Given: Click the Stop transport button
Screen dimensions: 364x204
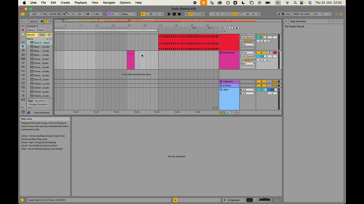Looking at the screenshot, I should [174, 14].
